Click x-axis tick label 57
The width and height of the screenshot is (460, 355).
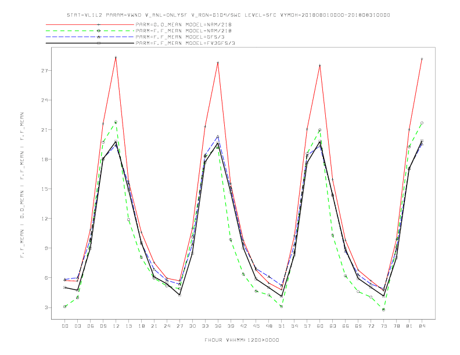pos(307,326)
